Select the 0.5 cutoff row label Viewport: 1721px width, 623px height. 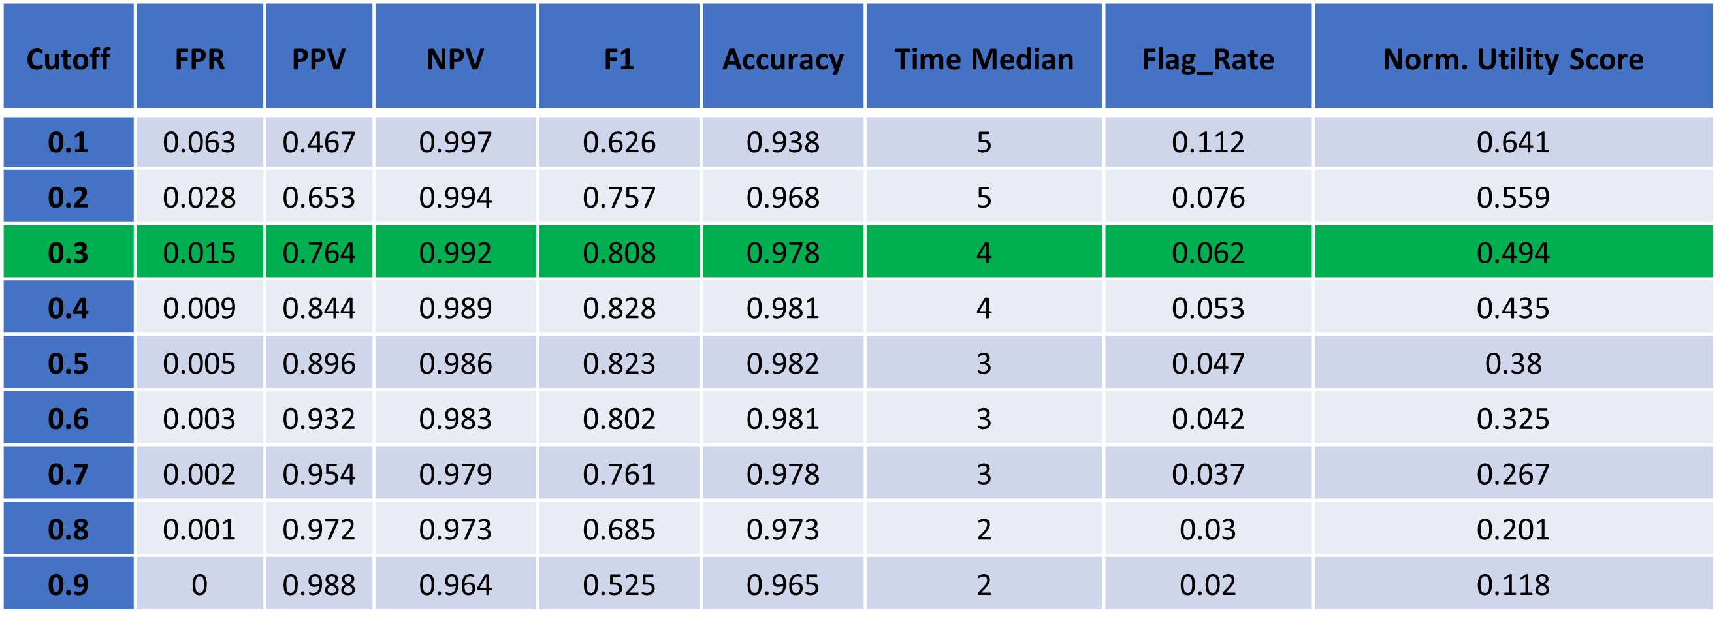pos(68,363)
